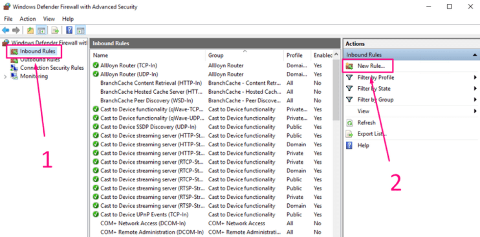Click green check icon of Cast to Device SSDP Discovery
The width and height of the screenshot is (480, 237).
coord(96,127)
